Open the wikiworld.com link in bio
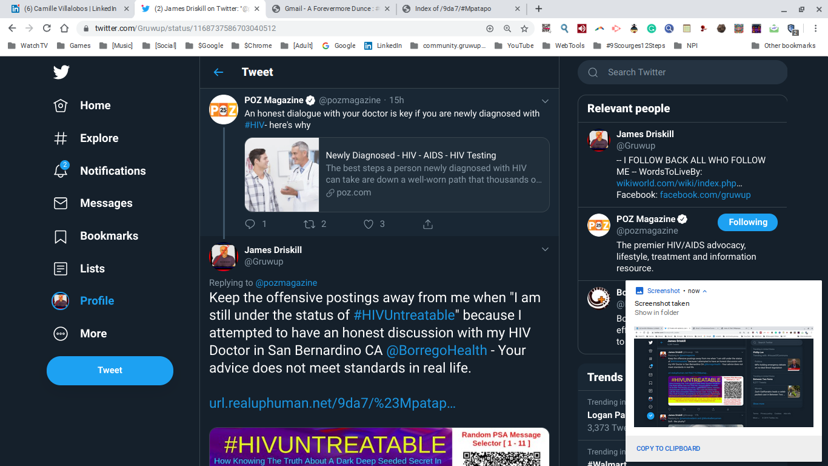 click(x=679, y=183)
